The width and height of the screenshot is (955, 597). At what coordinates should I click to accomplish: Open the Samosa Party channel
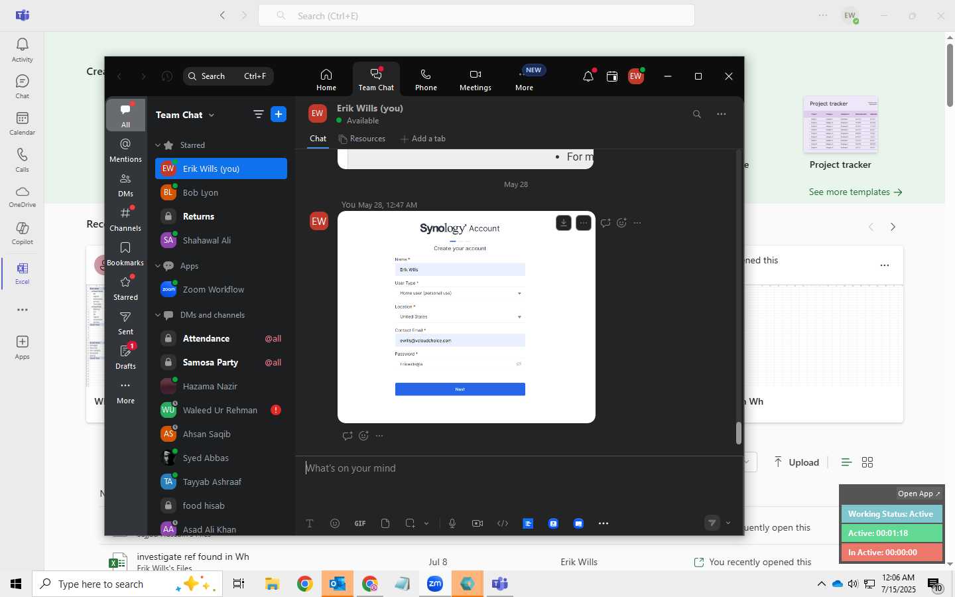click(x=221, y=362)
